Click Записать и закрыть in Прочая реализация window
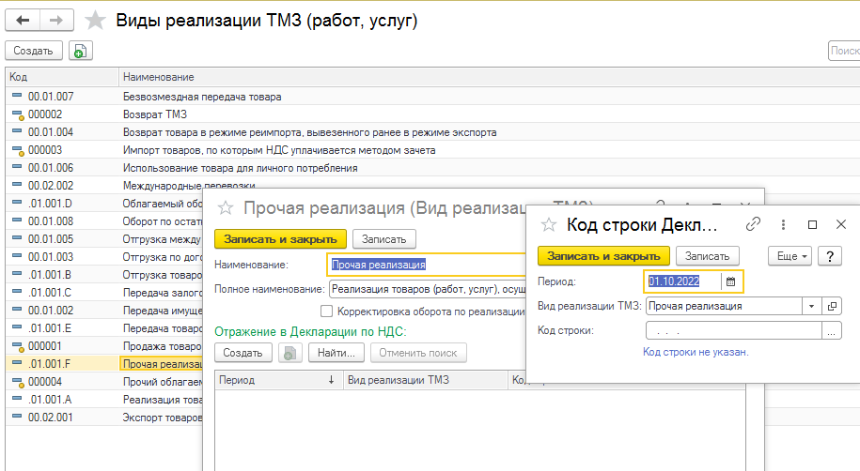 [280, 239]
